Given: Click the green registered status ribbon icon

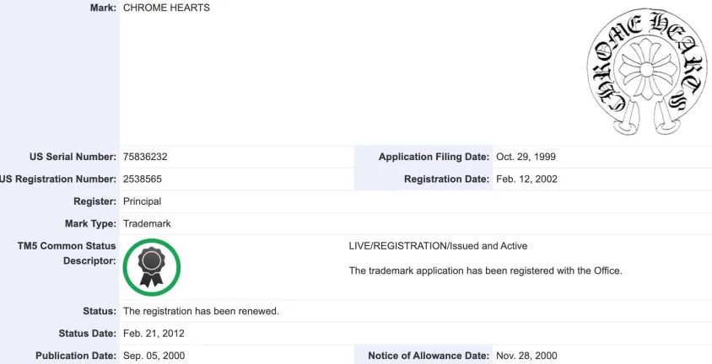Looking at the screenshot, I should [x=152, y=267].
